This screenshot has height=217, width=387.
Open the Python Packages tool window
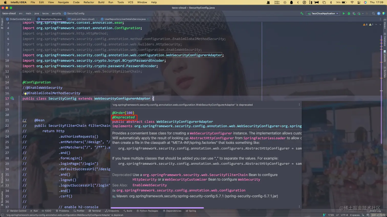click(x=147, y=211)
